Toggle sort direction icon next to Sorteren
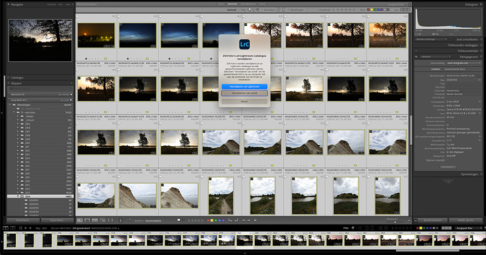This screenshot has height=255, width=486. click(131, 220)
